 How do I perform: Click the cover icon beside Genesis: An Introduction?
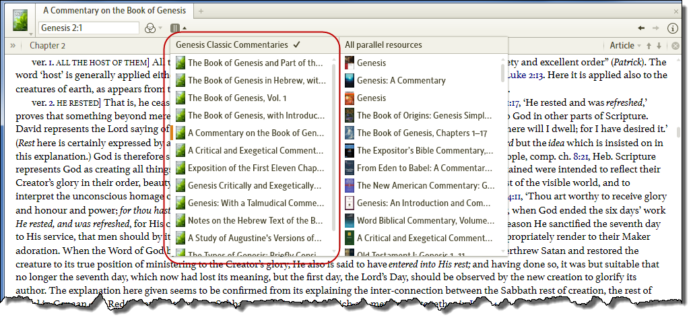(x=350, y=203)
